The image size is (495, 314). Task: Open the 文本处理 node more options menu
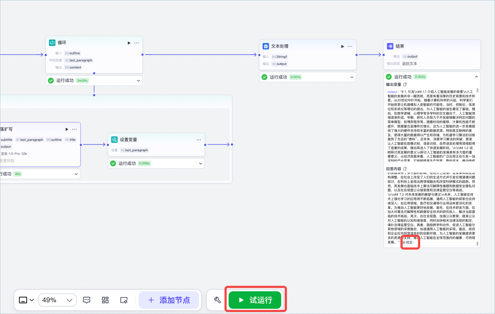tap(350, 47)
